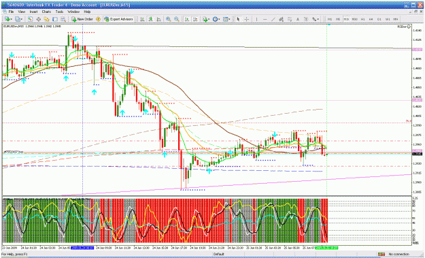This screenshot has height=258, width=425.
Task: Select the M15 timeframe button
Action: point(346,19)
